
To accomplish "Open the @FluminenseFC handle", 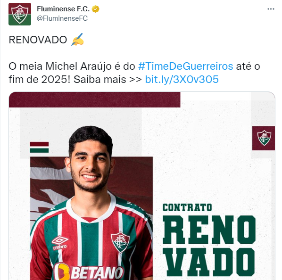I will tap(62, 18).
